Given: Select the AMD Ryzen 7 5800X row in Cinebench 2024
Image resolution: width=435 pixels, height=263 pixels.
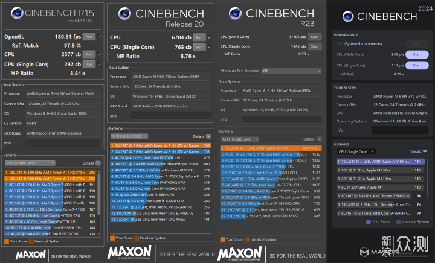Looking at the screenshot, I should [381, 196].
